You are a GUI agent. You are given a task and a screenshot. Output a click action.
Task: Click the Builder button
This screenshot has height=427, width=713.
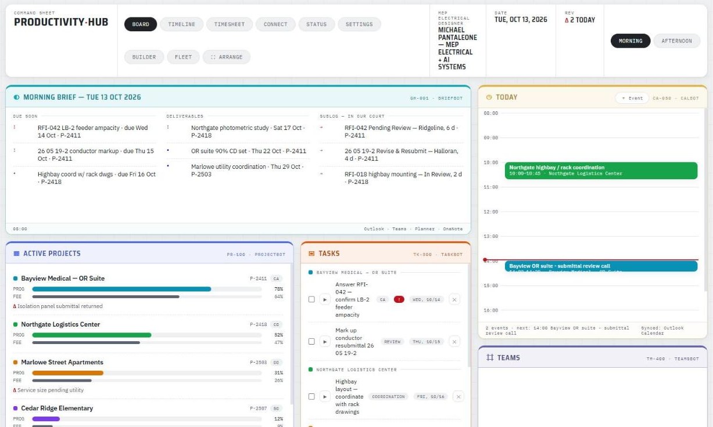click(144, 57)
